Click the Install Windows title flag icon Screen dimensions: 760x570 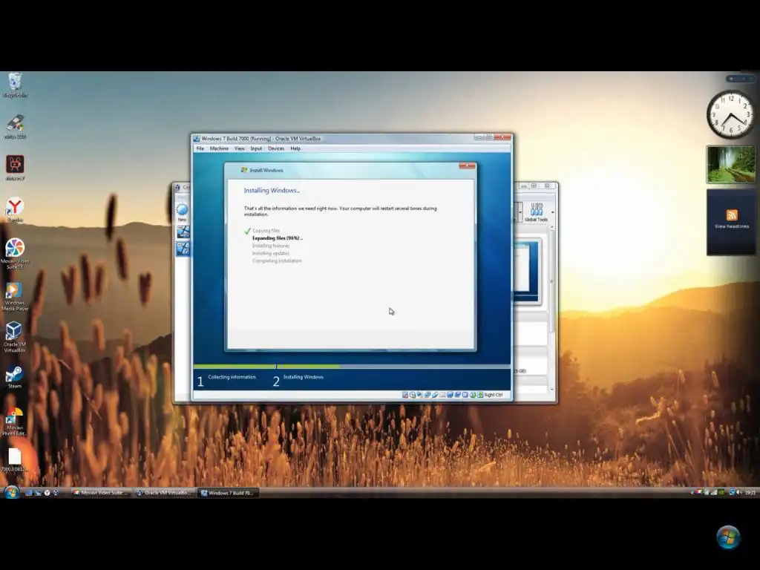pos(244,170)
